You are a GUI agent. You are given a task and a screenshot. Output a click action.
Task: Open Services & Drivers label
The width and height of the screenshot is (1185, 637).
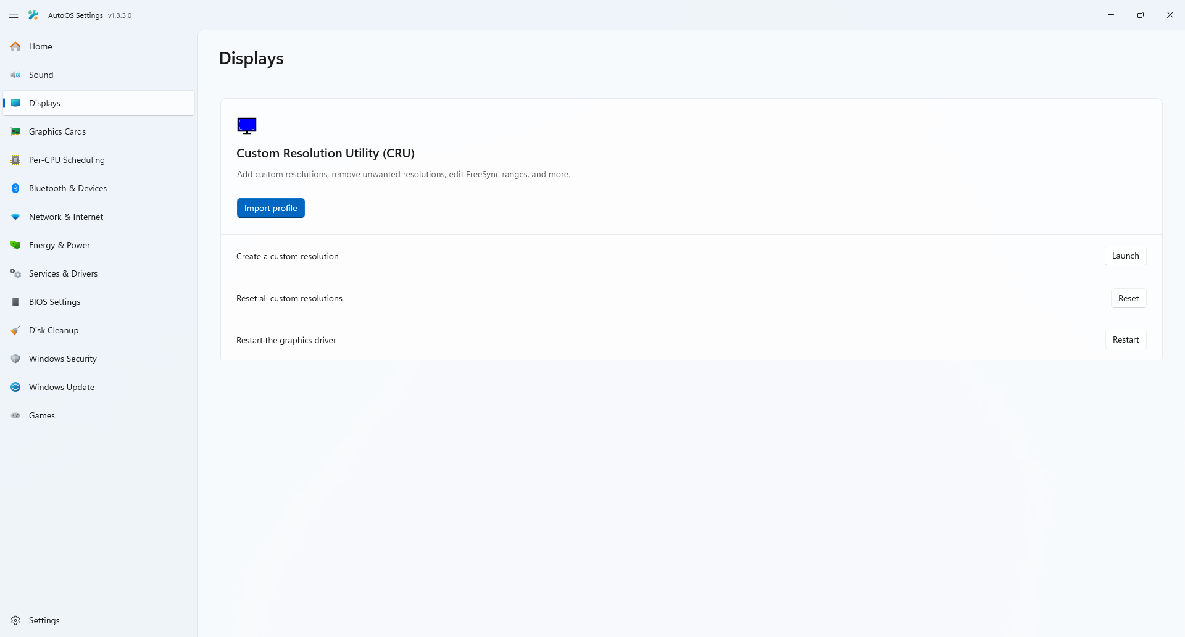click(x=63, y=273)
